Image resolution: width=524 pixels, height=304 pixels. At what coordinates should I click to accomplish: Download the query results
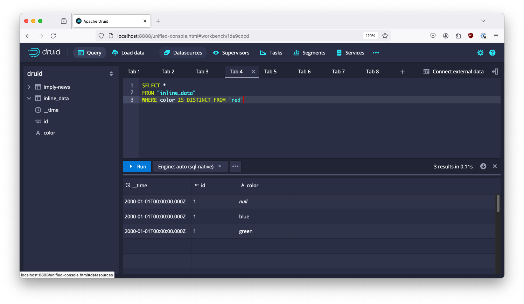pos(483,166)
